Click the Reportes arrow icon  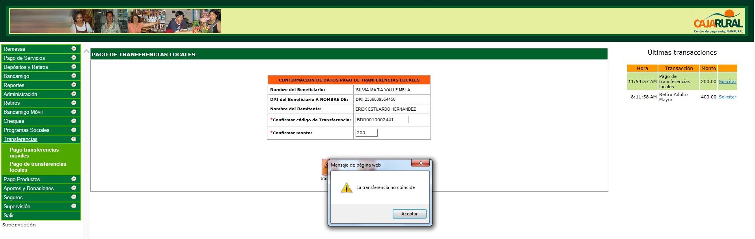[74, 85]
